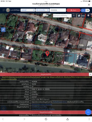
Task: Click the parcel number field 143406
Action: 58,10
